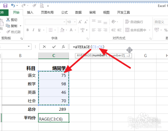Click the 复制 (copy) button
Image resolution: width=168 pixels, height=131 pixels.
[x=12, y=26]
